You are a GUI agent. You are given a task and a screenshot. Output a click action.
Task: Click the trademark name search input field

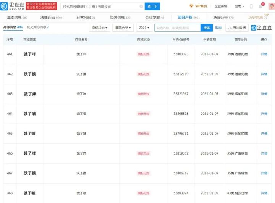pos(177,28)
